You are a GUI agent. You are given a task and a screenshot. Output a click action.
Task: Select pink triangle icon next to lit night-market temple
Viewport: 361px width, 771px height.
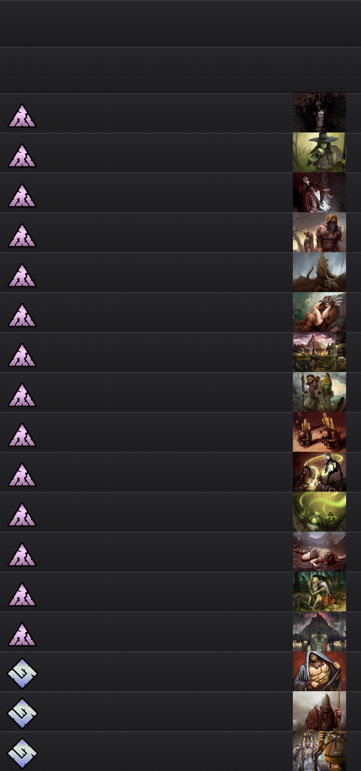point(22,634)
